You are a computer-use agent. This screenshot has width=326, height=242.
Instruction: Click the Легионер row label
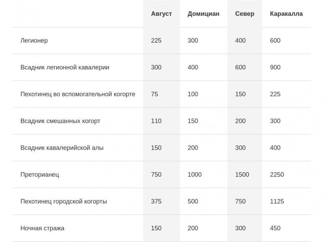34,40
